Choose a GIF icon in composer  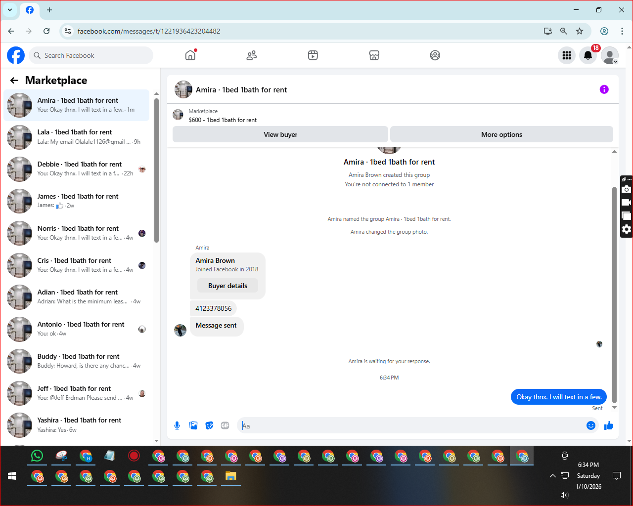coord(225,425)
